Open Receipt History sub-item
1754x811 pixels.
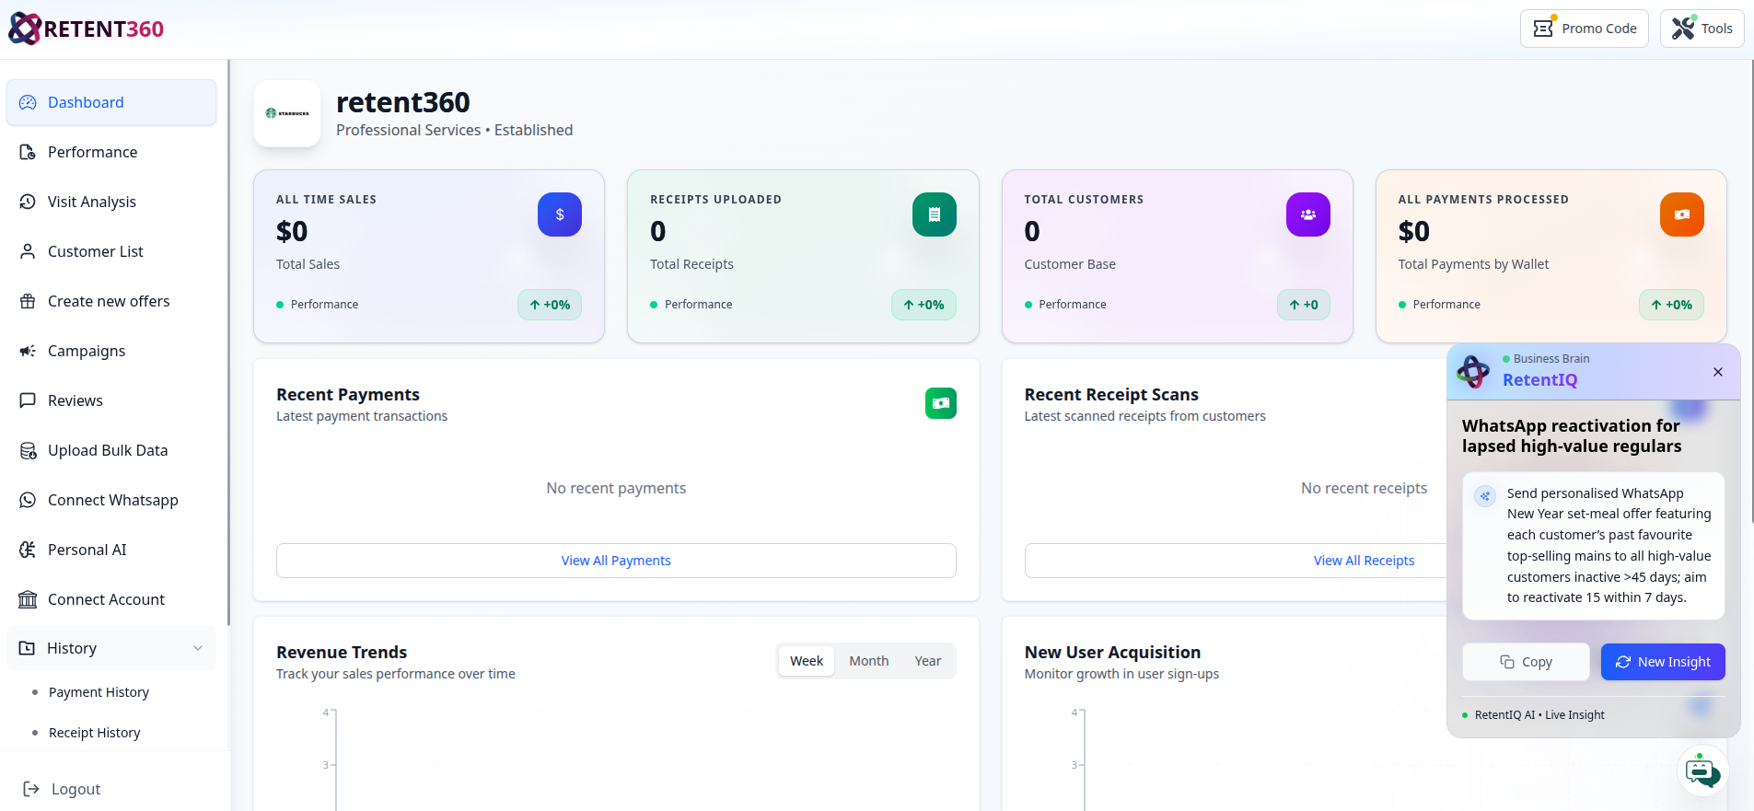tap(95, 733)
